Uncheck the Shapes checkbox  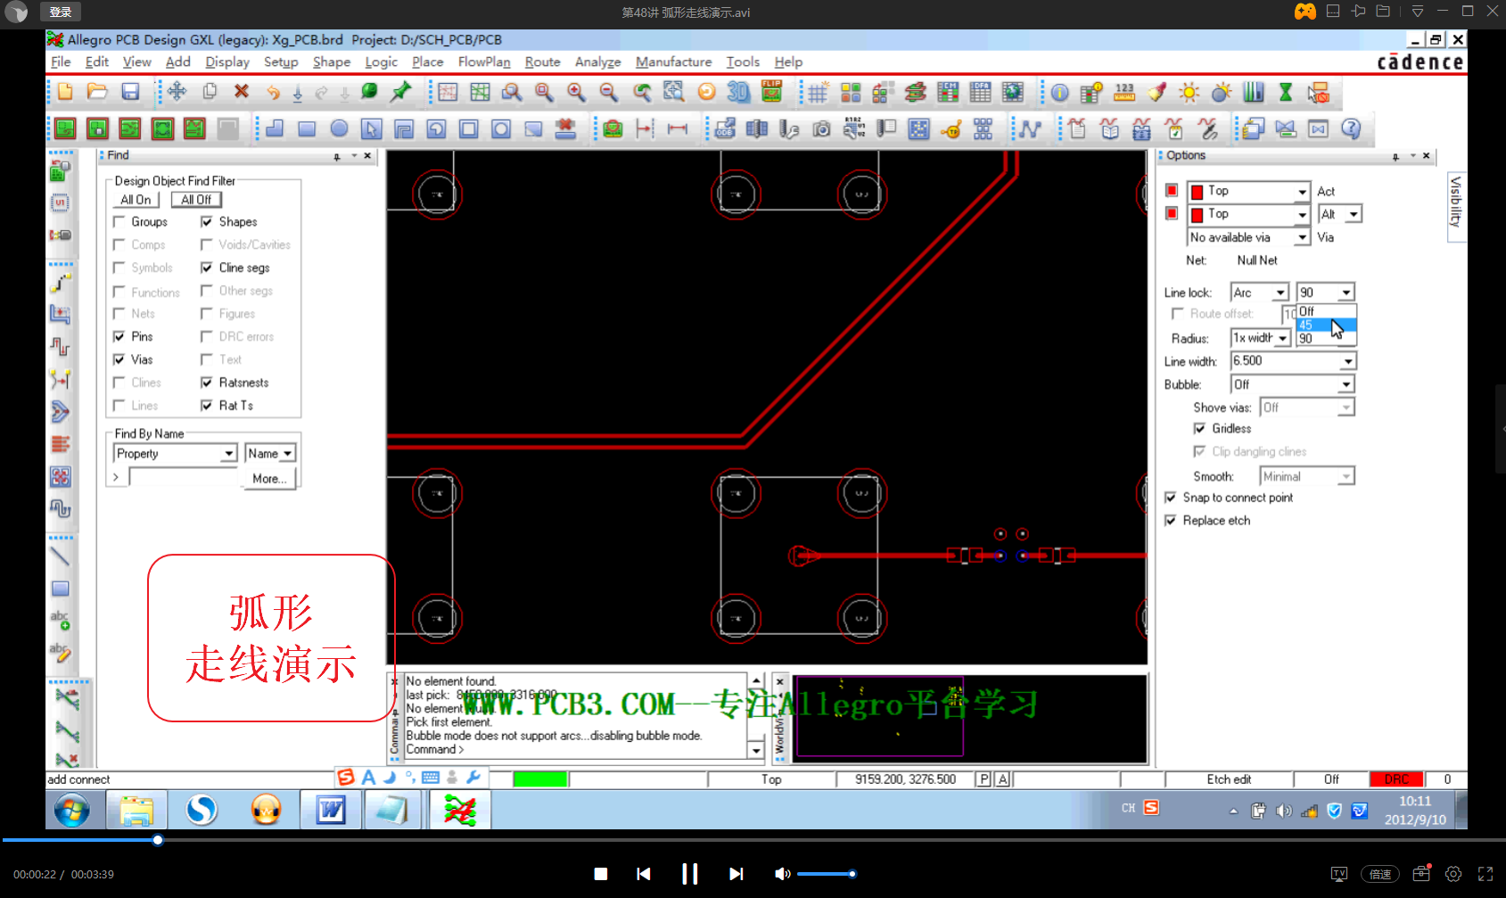coord(207,221)
